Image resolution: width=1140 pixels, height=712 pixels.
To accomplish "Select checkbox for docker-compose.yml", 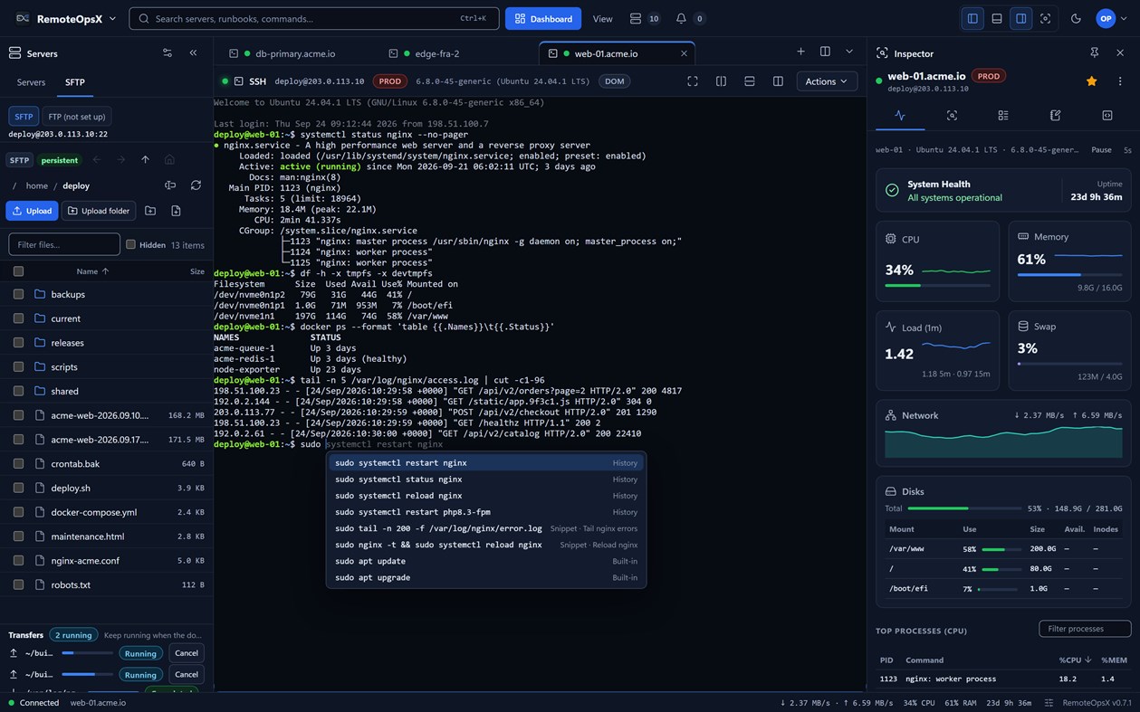I will pyautogui.click(x=18, y=512).
